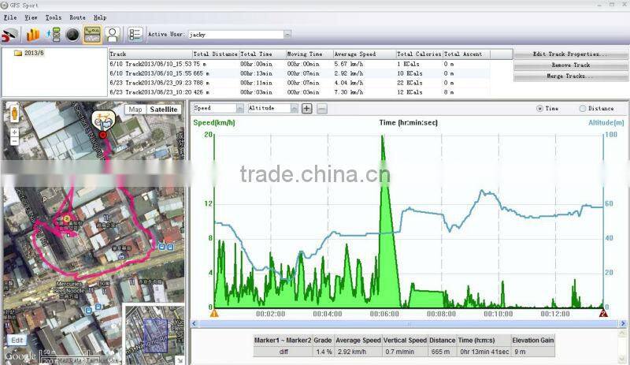Select the Time radio button
Image resolution: width=630 pixels, height=365 pixels.
[x=539, y=109]
